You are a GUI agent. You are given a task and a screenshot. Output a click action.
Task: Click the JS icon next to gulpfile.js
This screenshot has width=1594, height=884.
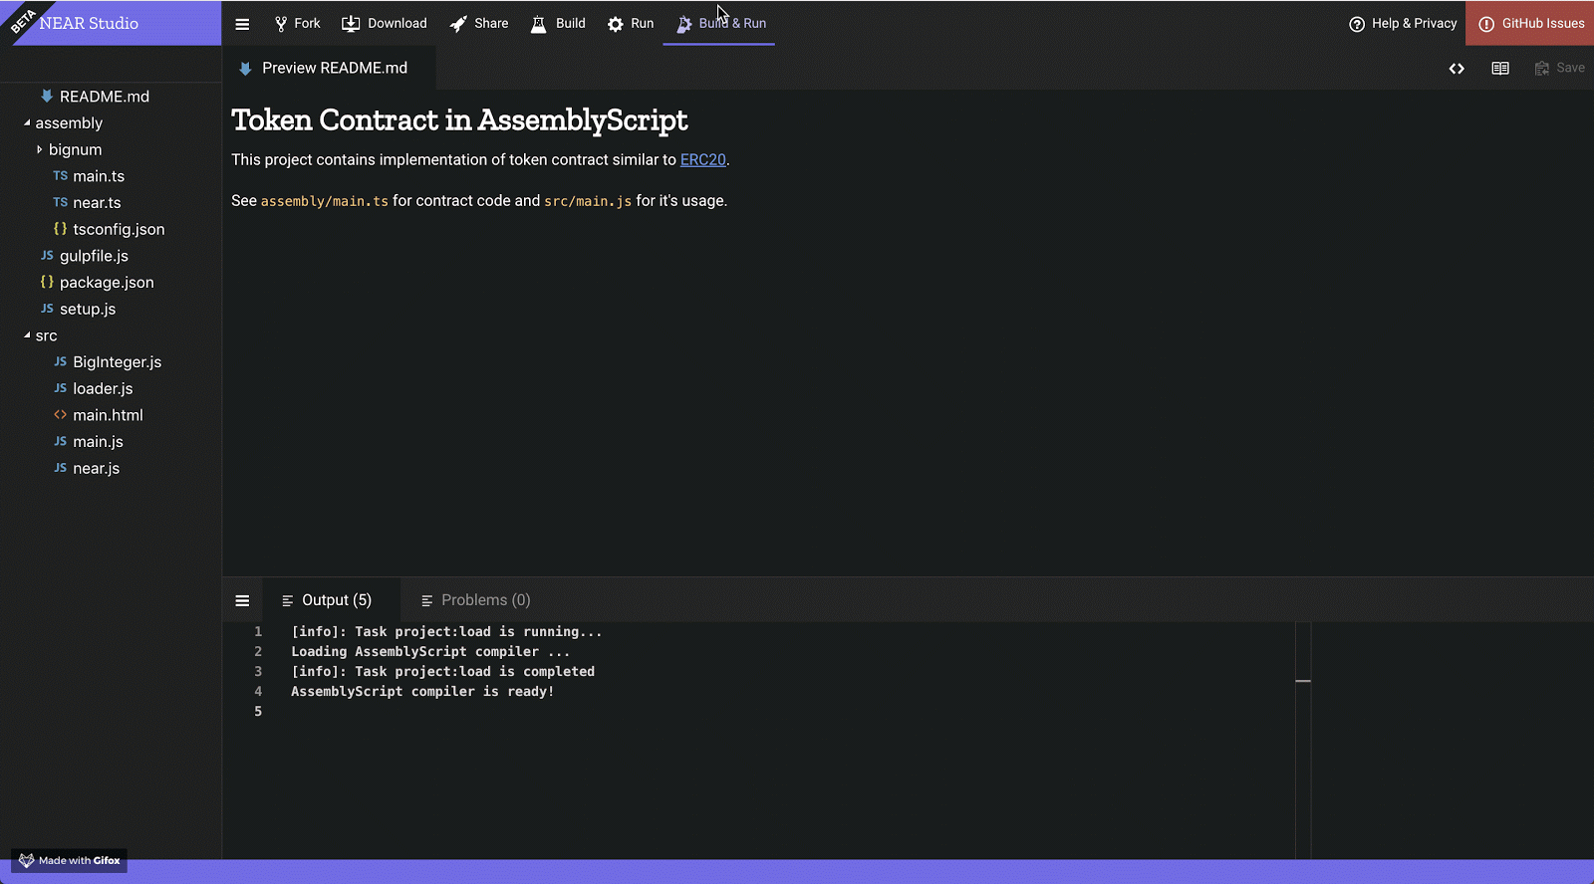47,256
